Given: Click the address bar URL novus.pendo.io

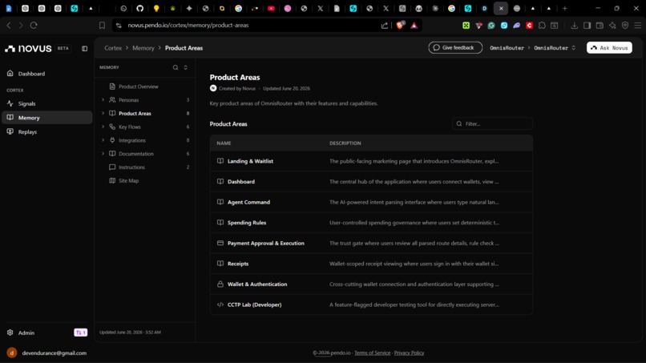Looking at the screenshot, I should (188, 25).
